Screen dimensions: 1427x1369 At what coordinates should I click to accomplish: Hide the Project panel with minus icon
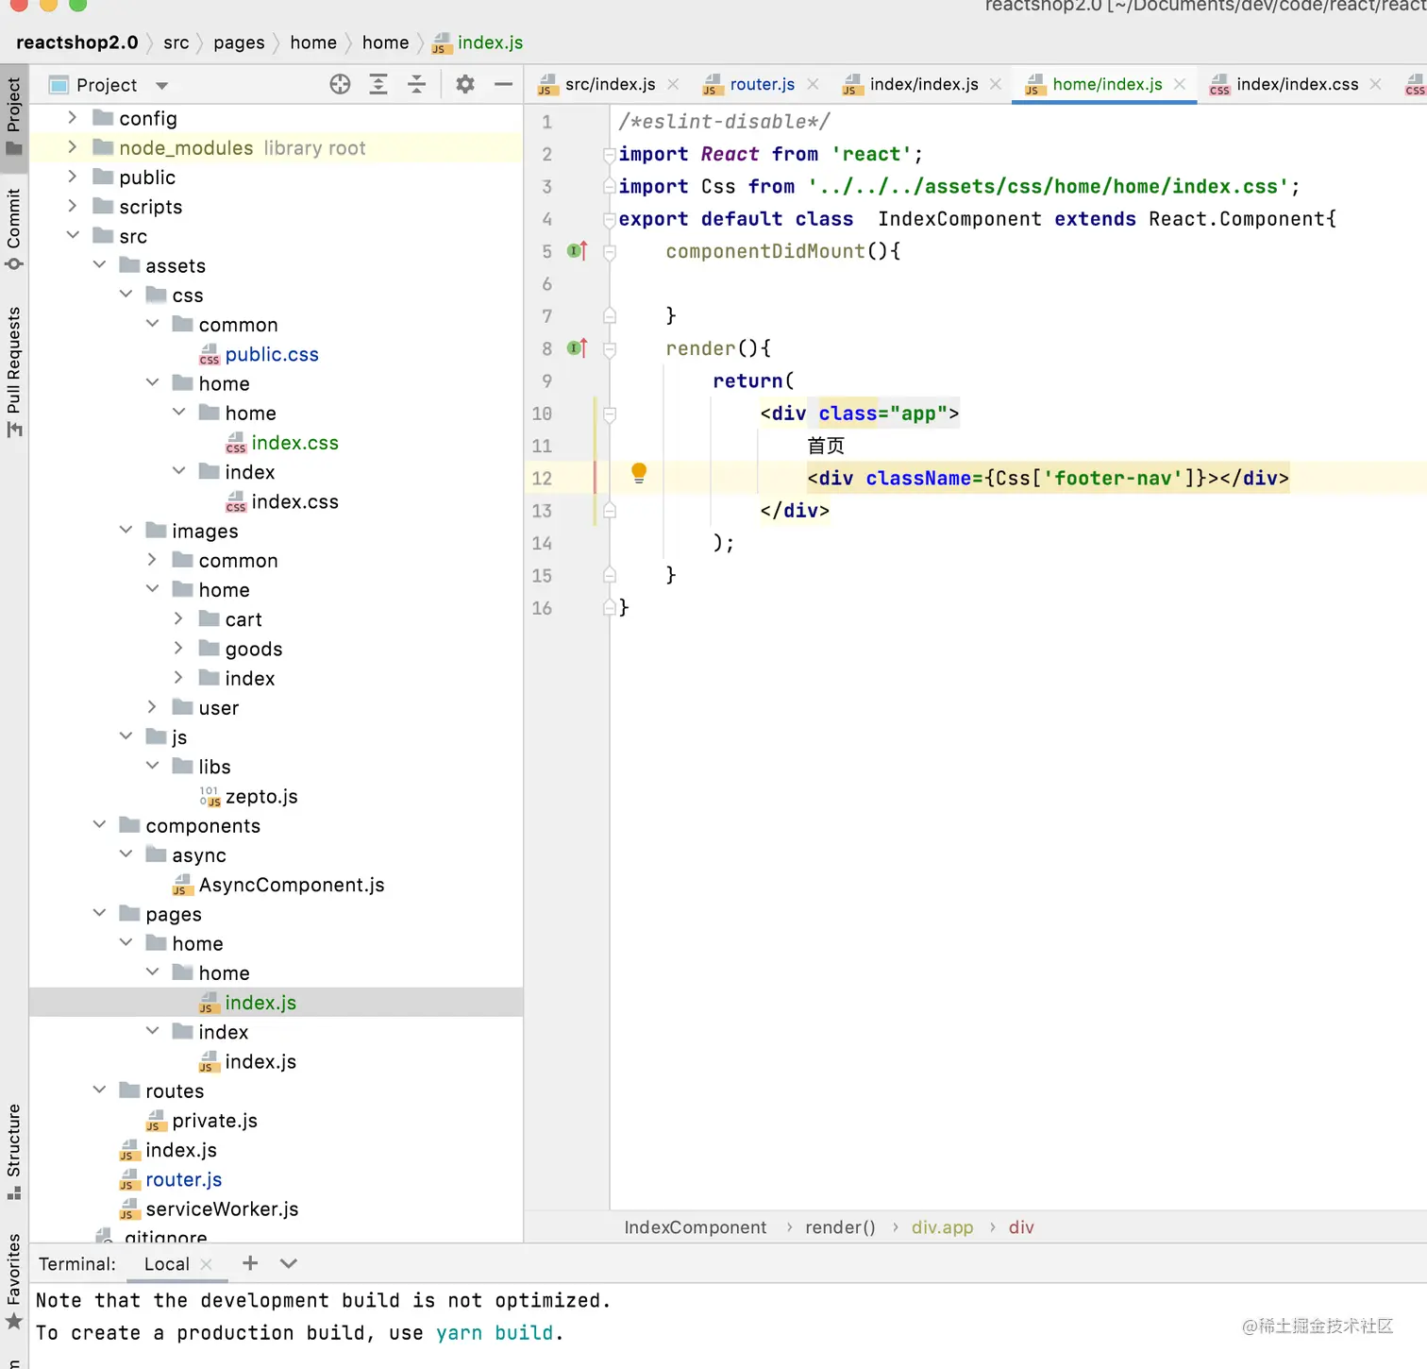tap(503, 85)
